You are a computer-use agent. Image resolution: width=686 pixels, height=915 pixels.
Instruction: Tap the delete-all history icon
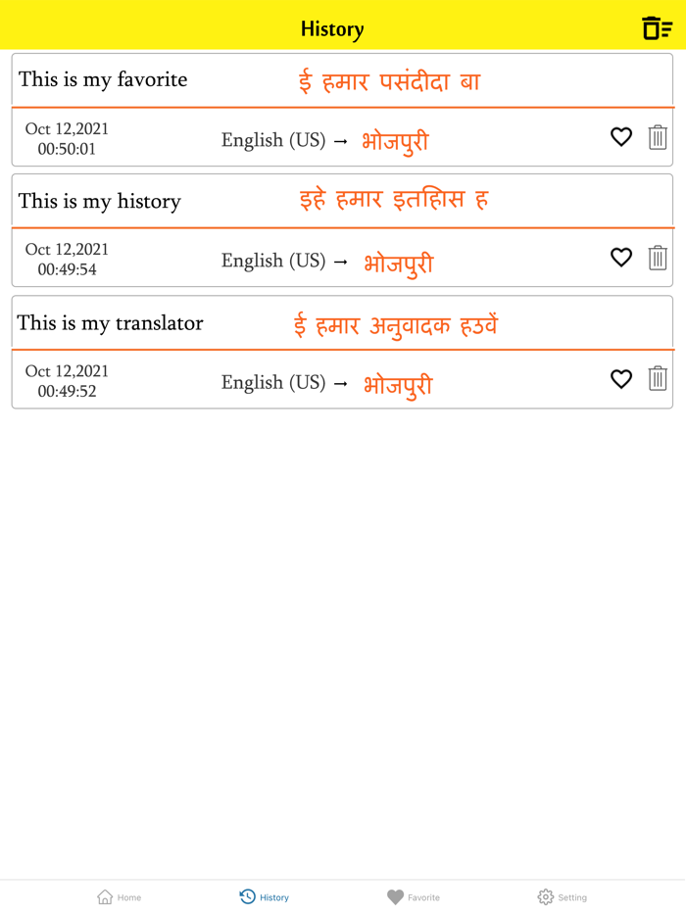tap(656, 26)
